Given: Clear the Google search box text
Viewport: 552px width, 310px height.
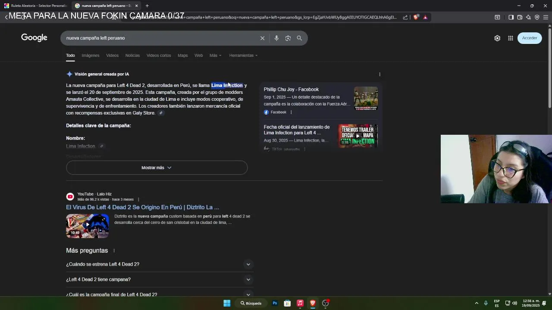Looking at the screenshot, I should (262, 38).
